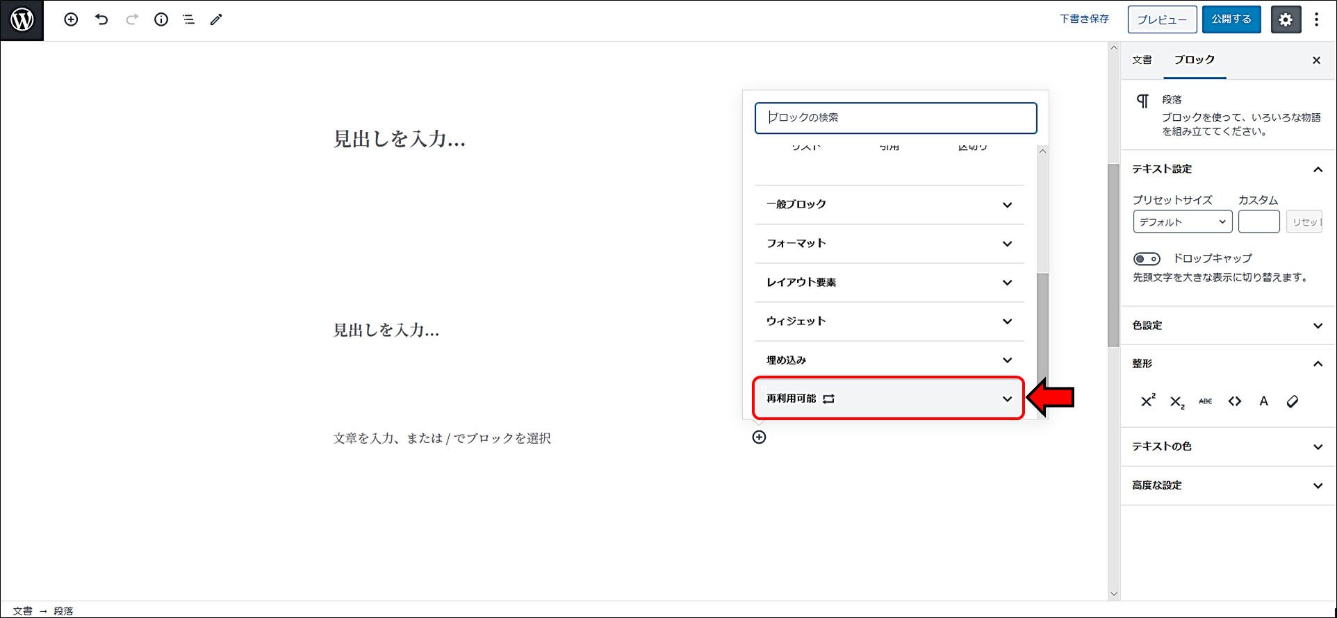Click the WordPress logo icon
Viewport: 1337px width, 618px height.
pos(22,20)
